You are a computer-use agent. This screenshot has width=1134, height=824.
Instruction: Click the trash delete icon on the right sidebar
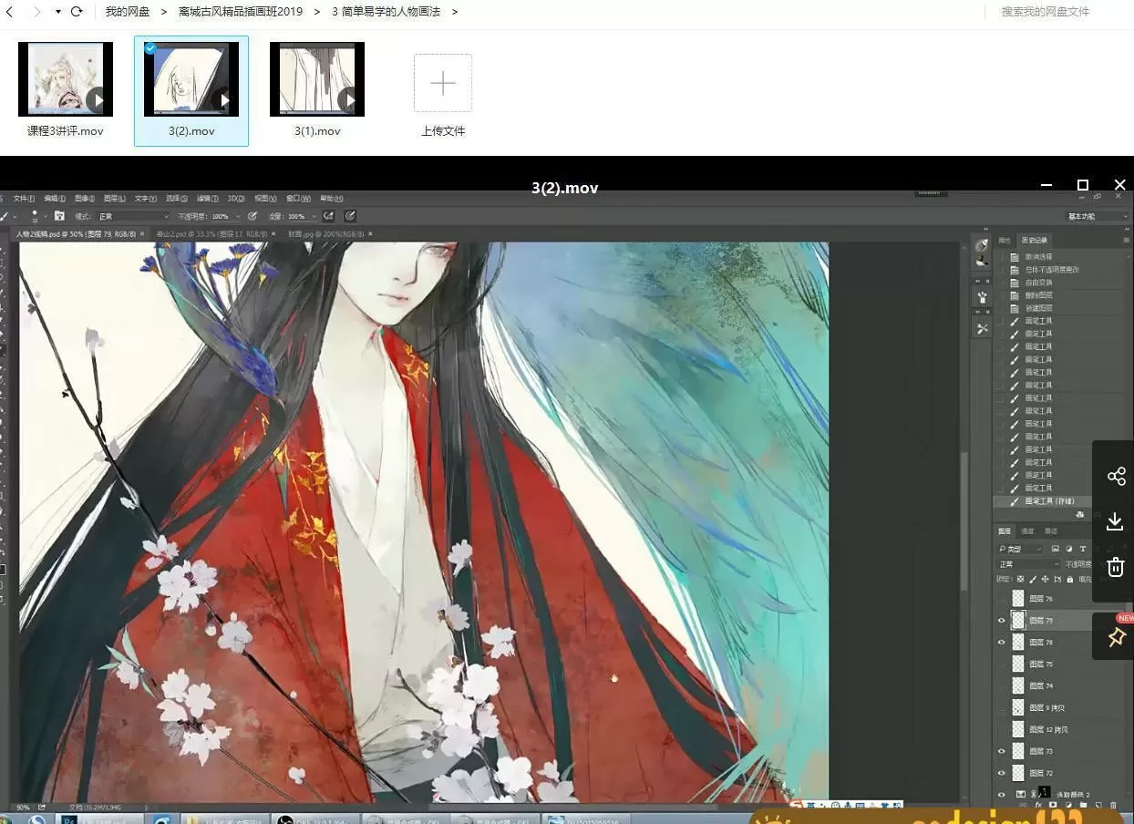pos(1116,567)
